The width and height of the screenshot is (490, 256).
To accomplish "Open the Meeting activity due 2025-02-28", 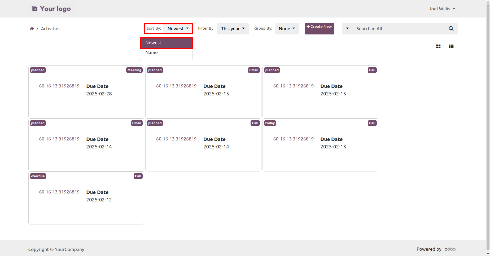I will pos(86,92).
